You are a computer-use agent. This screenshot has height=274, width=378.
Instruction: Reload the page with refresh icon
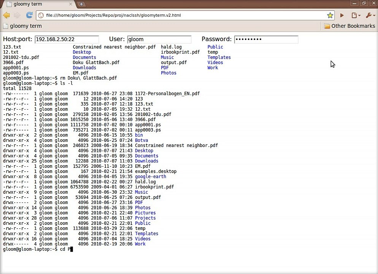click(29, 15)
